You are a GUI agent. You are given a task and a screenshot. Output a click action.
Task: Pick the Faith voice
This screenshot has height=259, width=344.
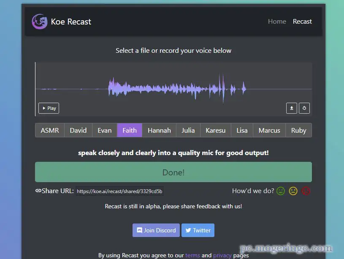130,130
